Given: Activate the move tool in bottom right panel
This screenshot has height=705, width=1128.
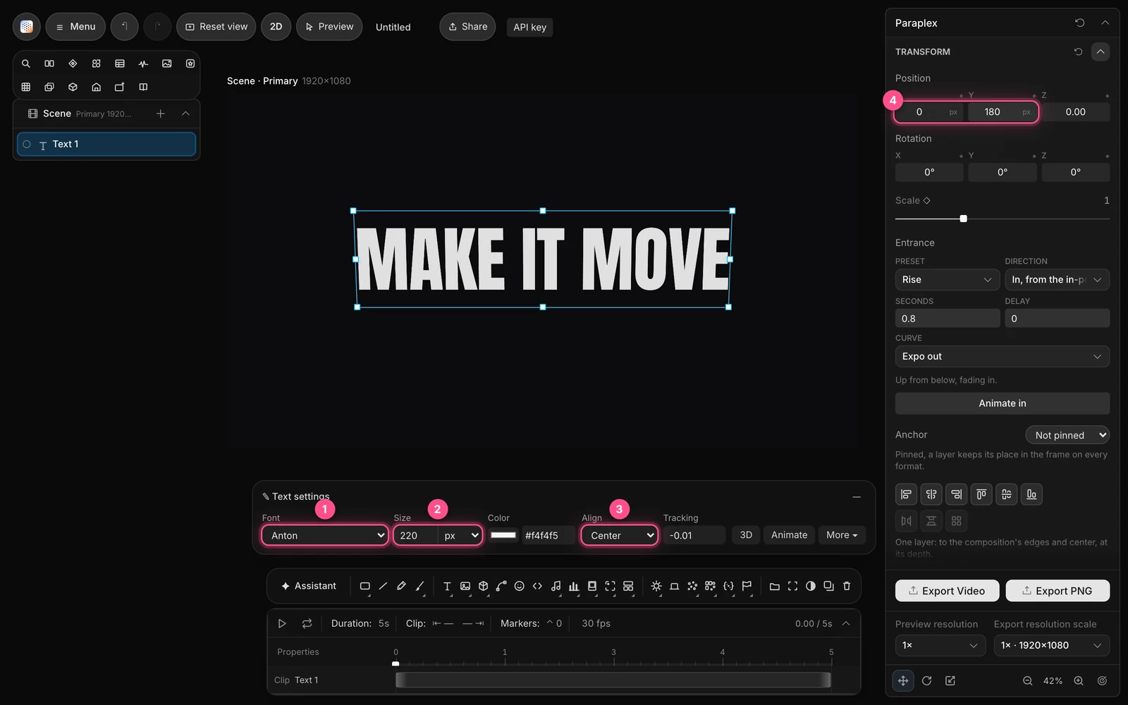Looking at the screenshot, I should (x=903, y=680).
